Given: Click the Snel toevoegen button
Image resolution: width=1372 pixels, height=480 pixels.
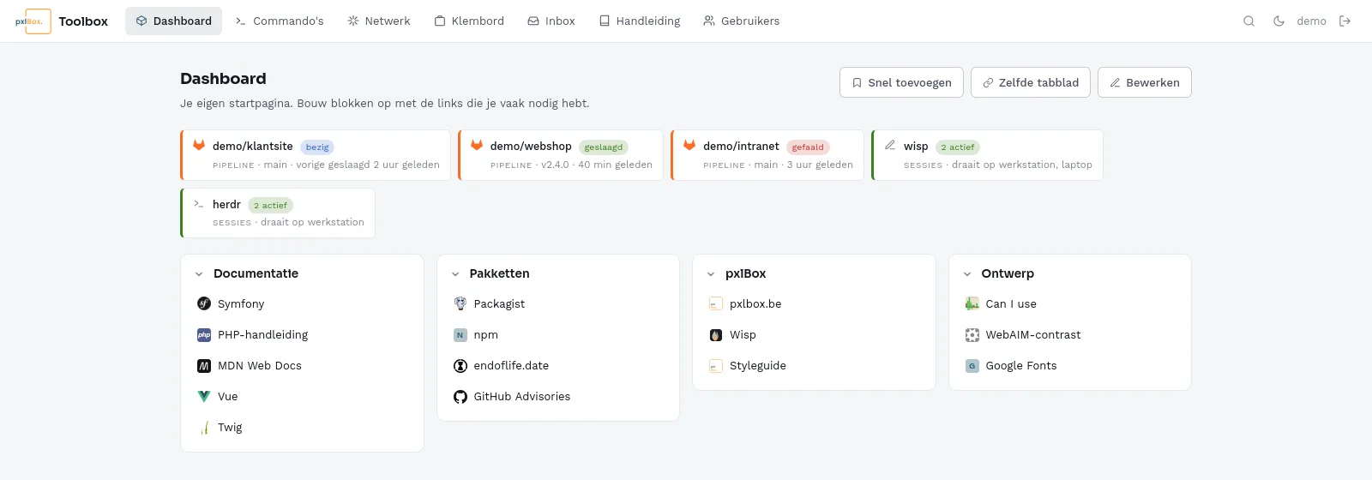Looking at the screenshot, I should 901,82.
